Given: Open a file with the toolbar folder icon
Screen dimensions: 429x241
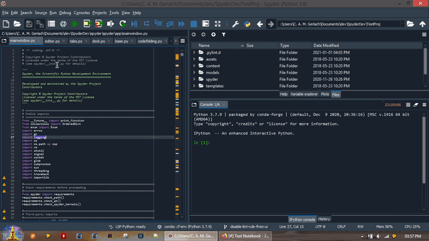Looking at the screenshot, I should pos(17,24).
